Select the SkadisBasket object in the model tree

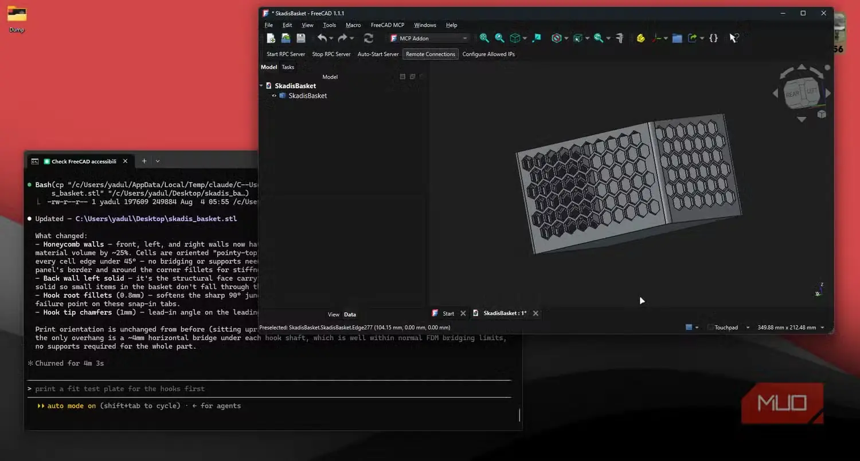click(308, 96)
